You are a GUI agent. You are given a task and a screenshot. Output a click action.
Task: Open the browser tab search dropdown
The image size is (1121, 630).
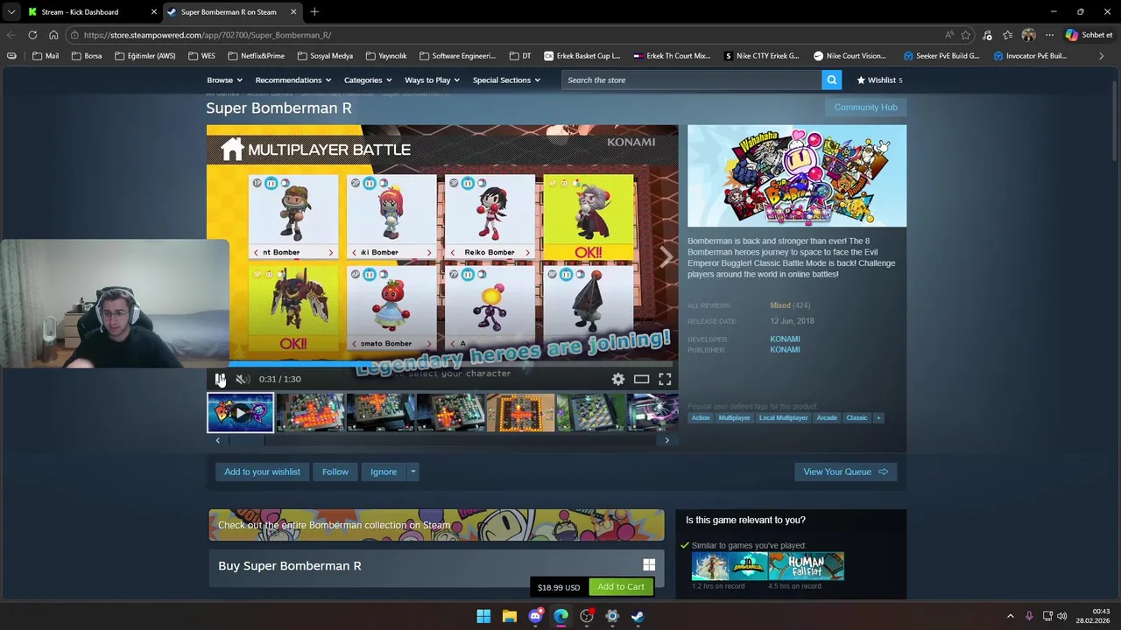(x=11, y=12)
